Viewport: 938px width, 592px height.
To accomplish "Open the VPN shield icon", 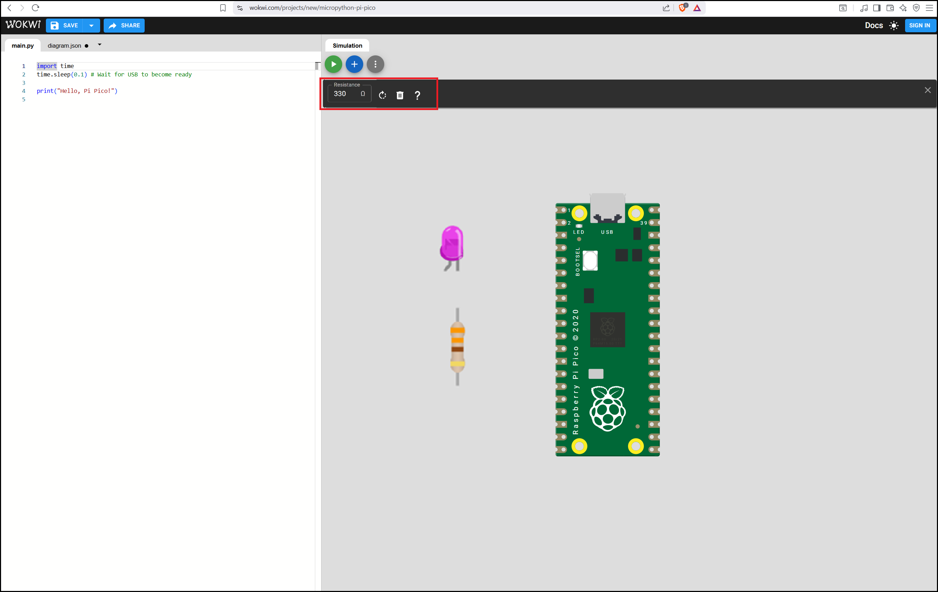I will click(x=916, y=8).
